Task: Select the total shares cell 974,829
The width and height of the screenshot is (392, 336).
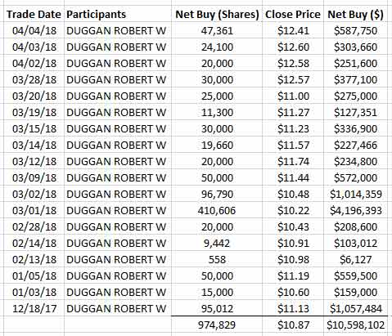Action: click(x=217, y=325)
